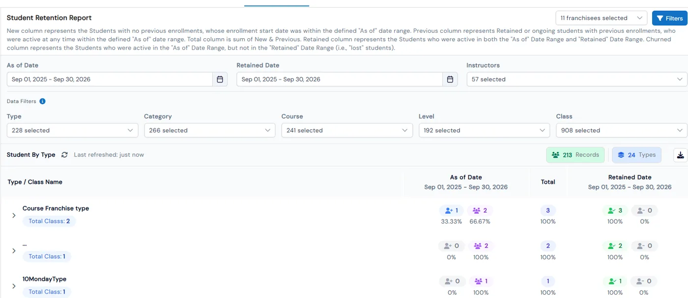Click retained badge 3 in Course Franchise row
This screenshot has width=688, height=298.
pyautogui.click(x=615, y=211)
